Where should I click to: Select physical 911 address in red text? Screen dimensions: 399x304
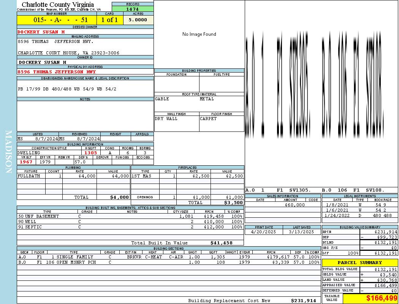pos(57,72)
